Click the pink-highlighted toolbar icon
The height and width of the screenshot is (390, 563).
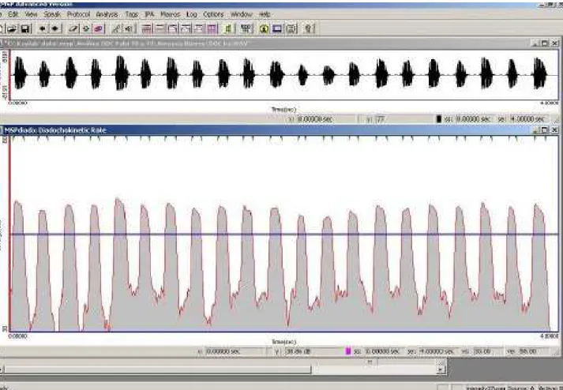coord(99,28)
